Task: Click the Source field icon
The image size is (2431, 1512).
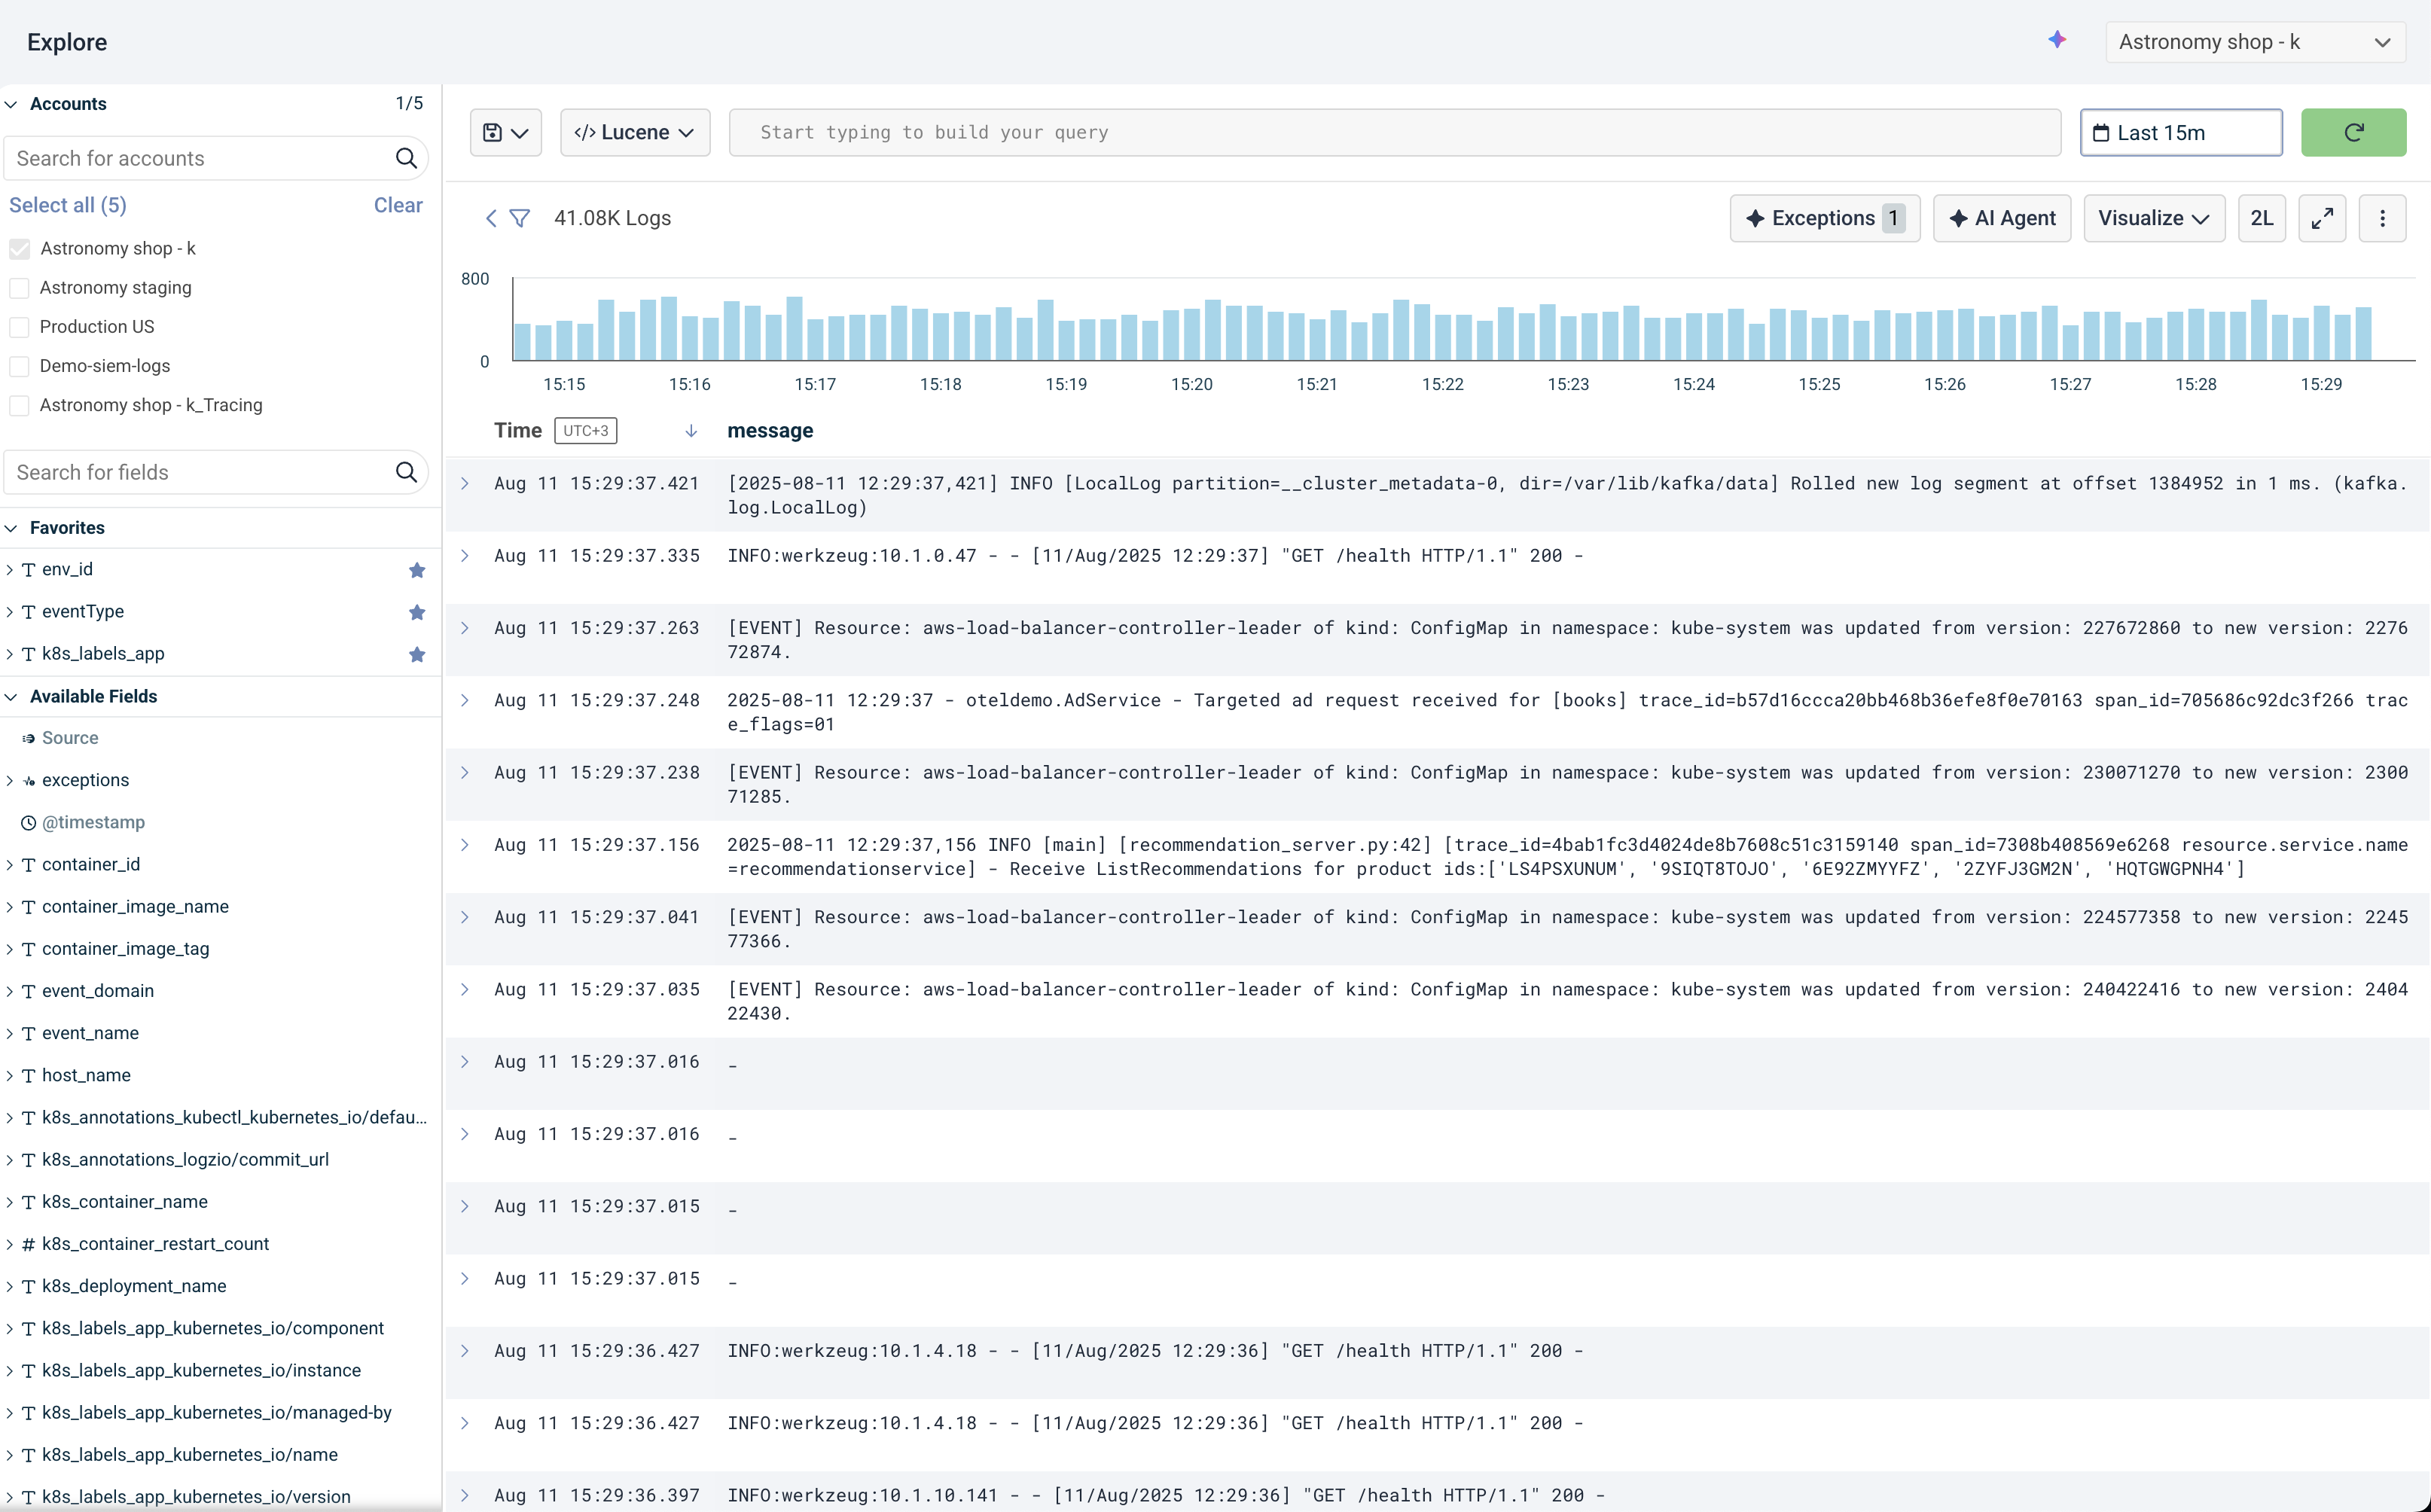Action: pyautogui.click(x=29, y=738)
